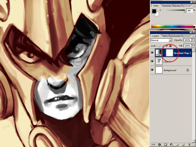Click the Layers scrollbar down arrow
Viewport: 196px width, 147px height.
coord(194,141)
